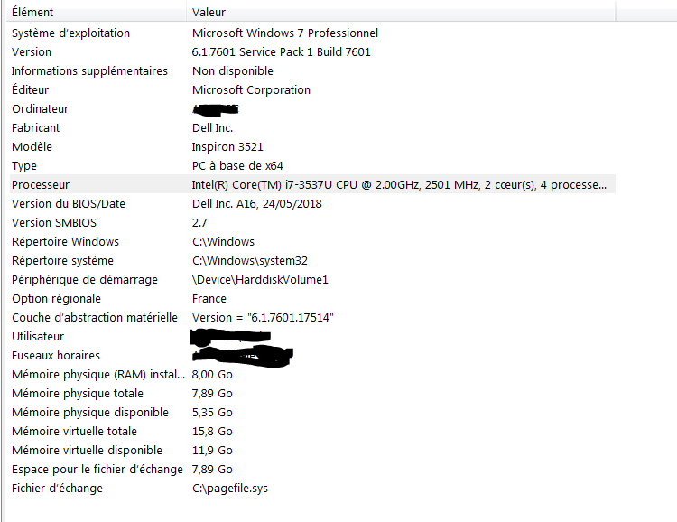Select value France
This screenshot has width=677, height=522.
pyautogui.click(x=209, y=299)
